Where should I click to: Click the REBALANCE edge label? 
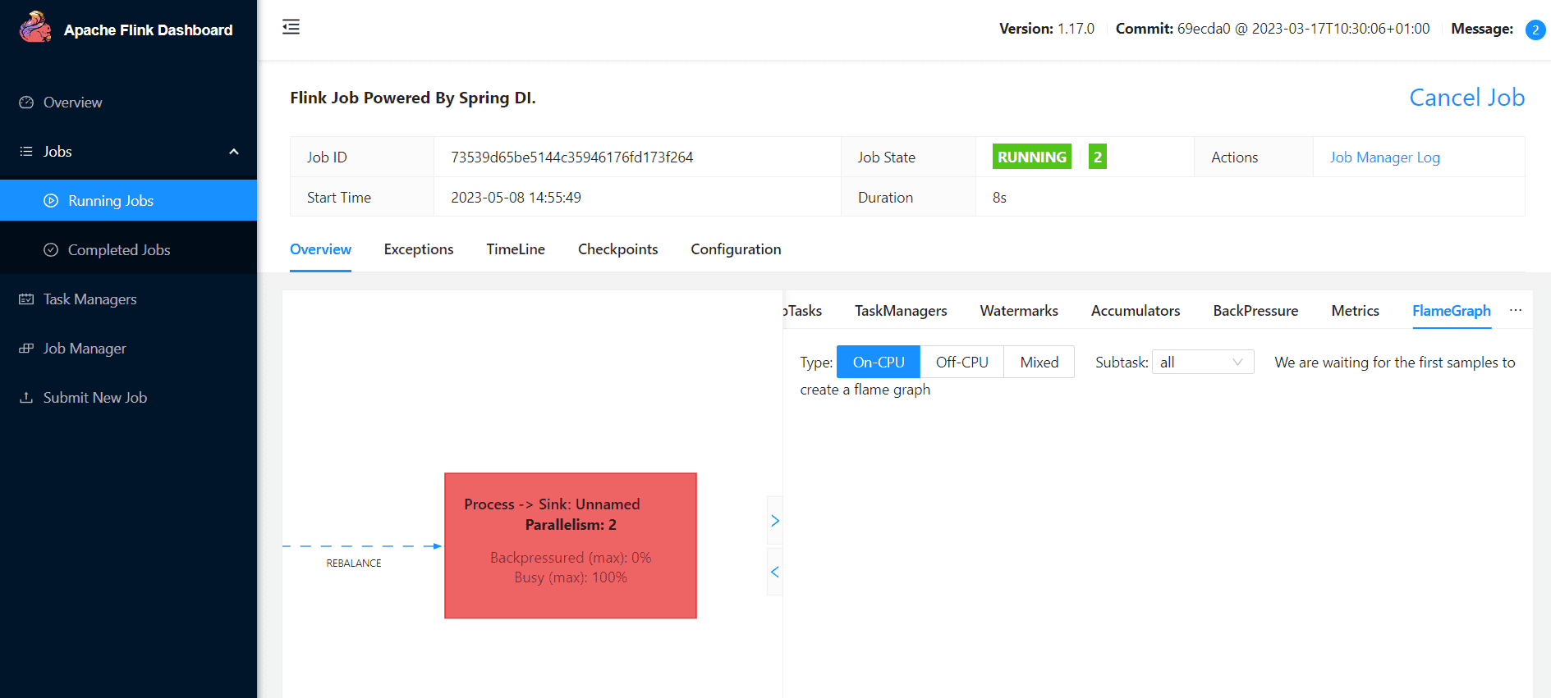pyautogui.click(x=354, y=563)
